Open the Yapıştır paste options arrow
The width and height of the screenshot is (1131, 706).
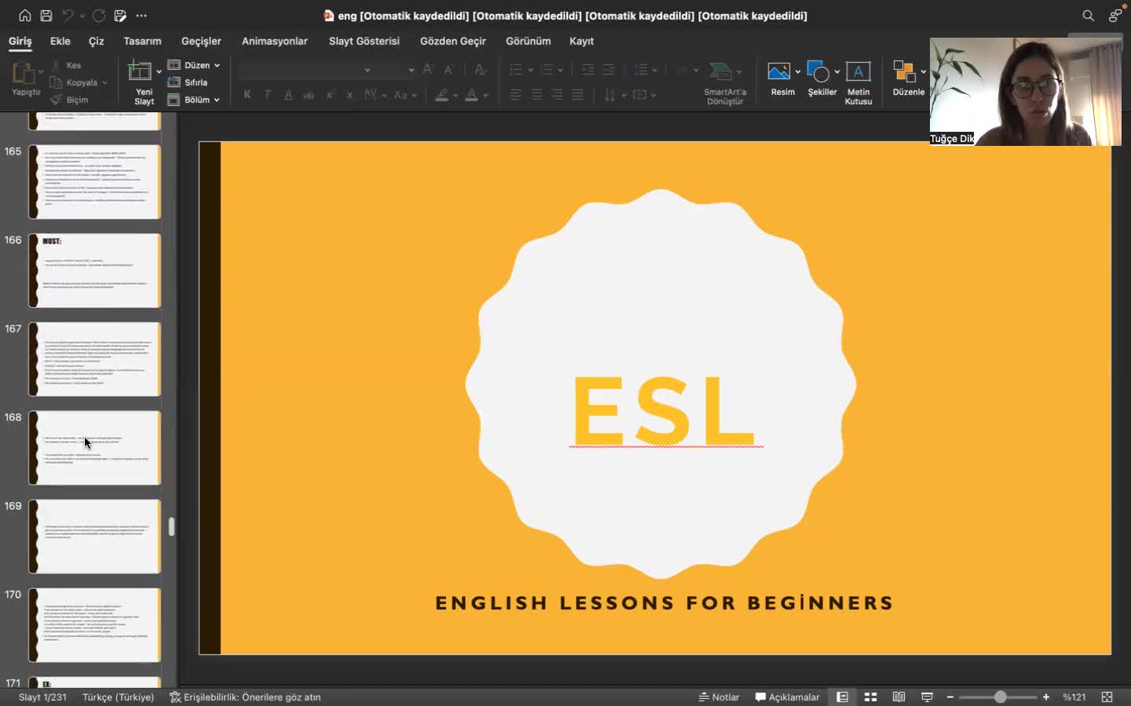pos(40,71)
